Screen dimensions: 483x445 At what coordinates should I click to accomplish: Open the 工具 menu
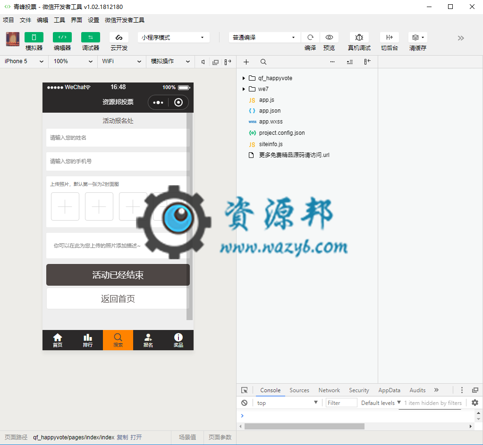click(59, 20)
